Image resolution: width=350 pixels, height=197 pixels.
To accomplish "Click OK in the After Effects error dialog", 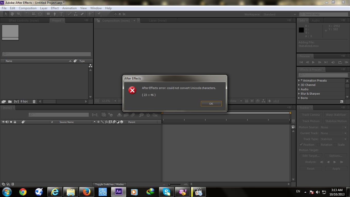I will point(211,104).
